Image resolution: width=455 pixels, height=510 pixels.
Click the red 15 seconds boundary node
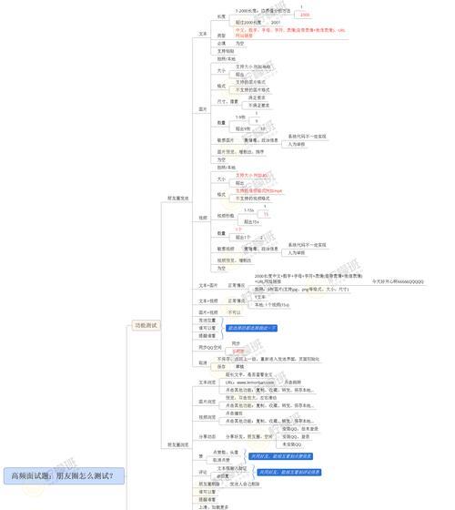pyautogui.click(x=266, y=214)
